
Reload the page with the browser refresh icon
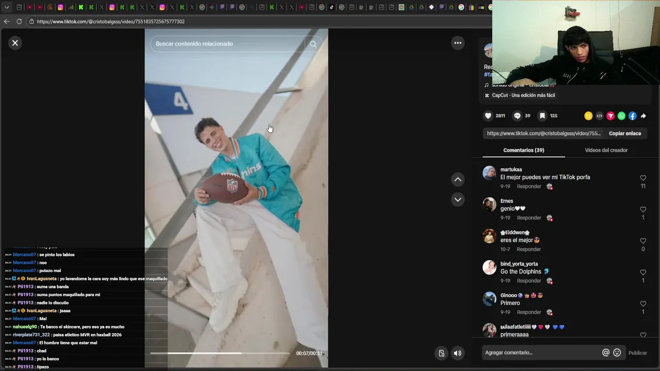tap(19, 22)
